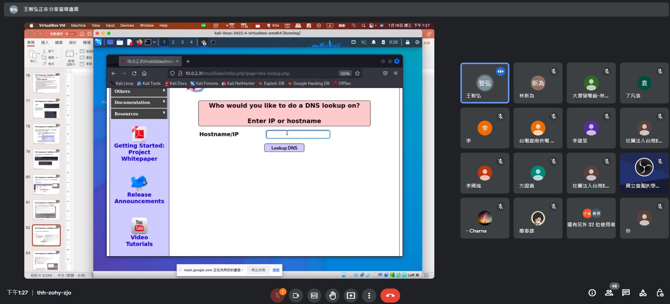Click the Lookup DNS button
This screenshot has height=304, width=670.
pyautogui.click(x=284, y=148)
